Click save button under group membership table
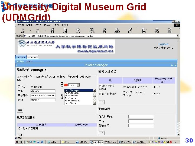This screenshot has height=146, width=195. point(102,102)
